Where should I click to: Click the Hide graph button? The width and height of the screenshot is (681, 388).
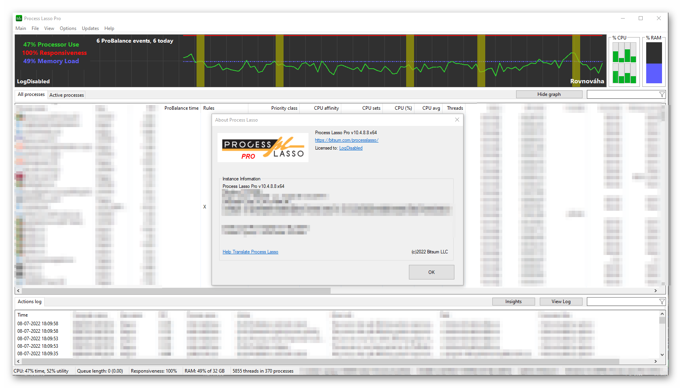click(x=549, y=94)
